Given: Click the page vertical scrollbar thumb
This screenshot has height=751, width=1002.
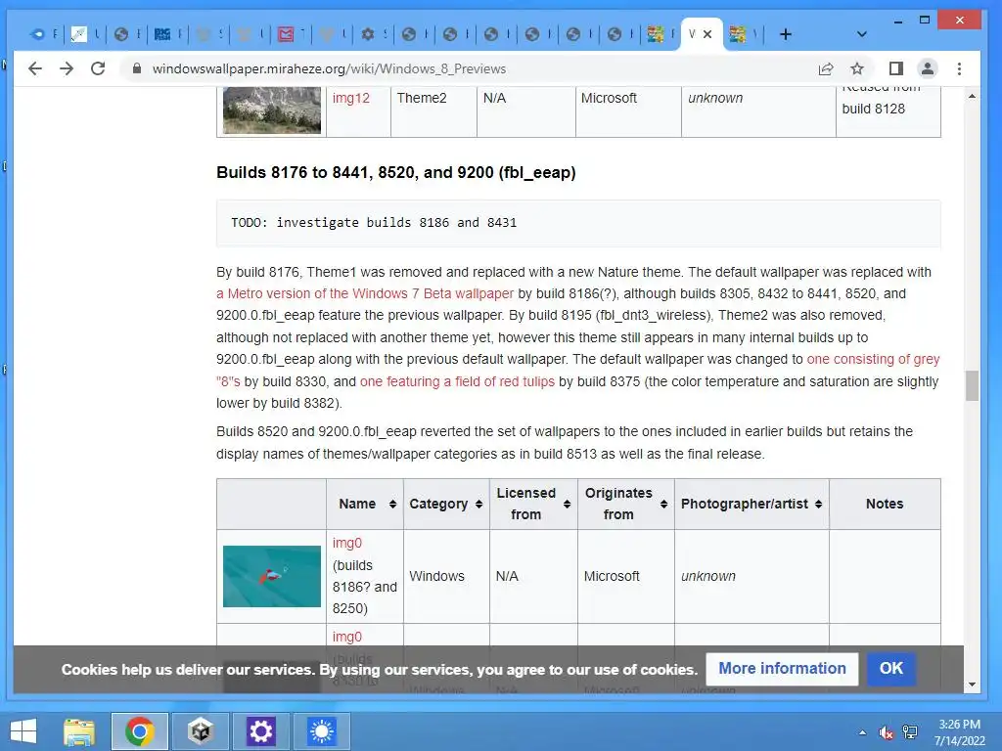Looking at the screenshot, I should pyautogui.click(x=972, y=385).
